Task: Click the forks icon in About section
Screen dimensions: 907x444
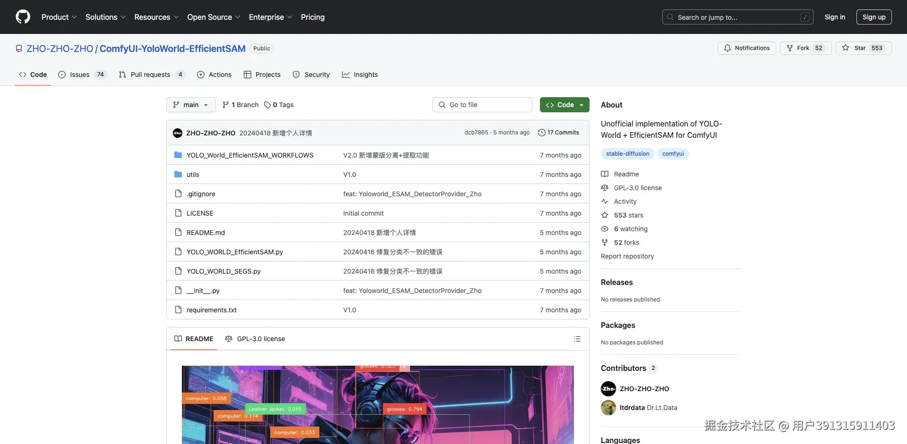Action: 605,243
